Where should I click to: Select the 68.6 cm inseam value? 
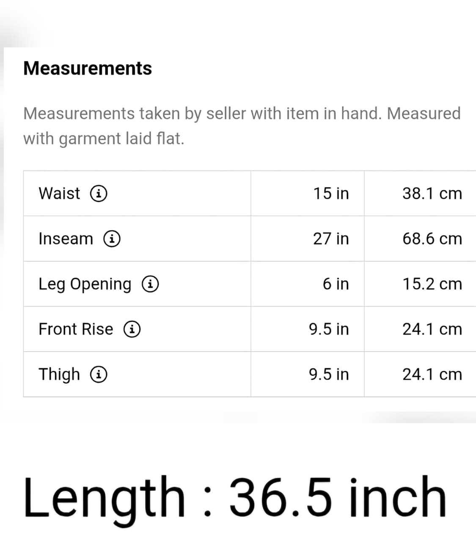pos(432,239)
